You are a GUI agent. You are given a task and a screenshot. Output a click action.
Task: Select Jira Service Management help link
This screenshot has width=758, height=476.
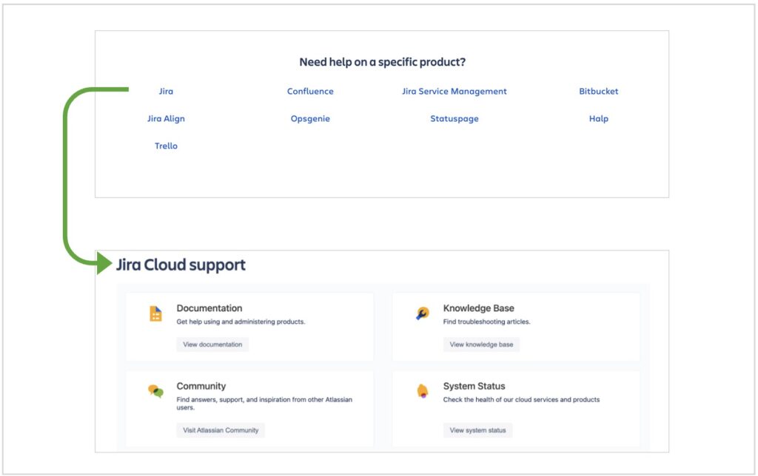455,91
